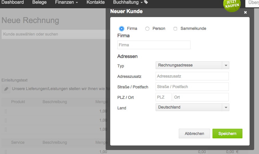Enable the Sammelkunde checkbox
Viewport: 259px width, 154px height.
tap(175, 29)
